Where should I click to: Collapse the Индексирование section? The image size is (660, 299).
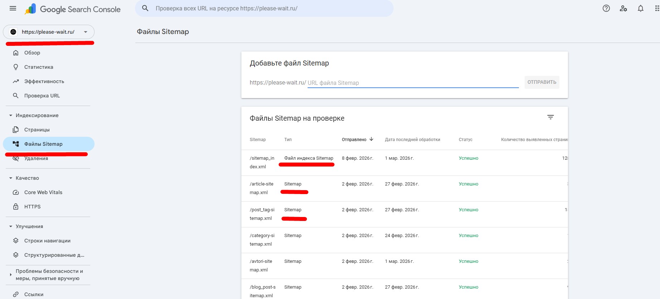tap(11, 115)
